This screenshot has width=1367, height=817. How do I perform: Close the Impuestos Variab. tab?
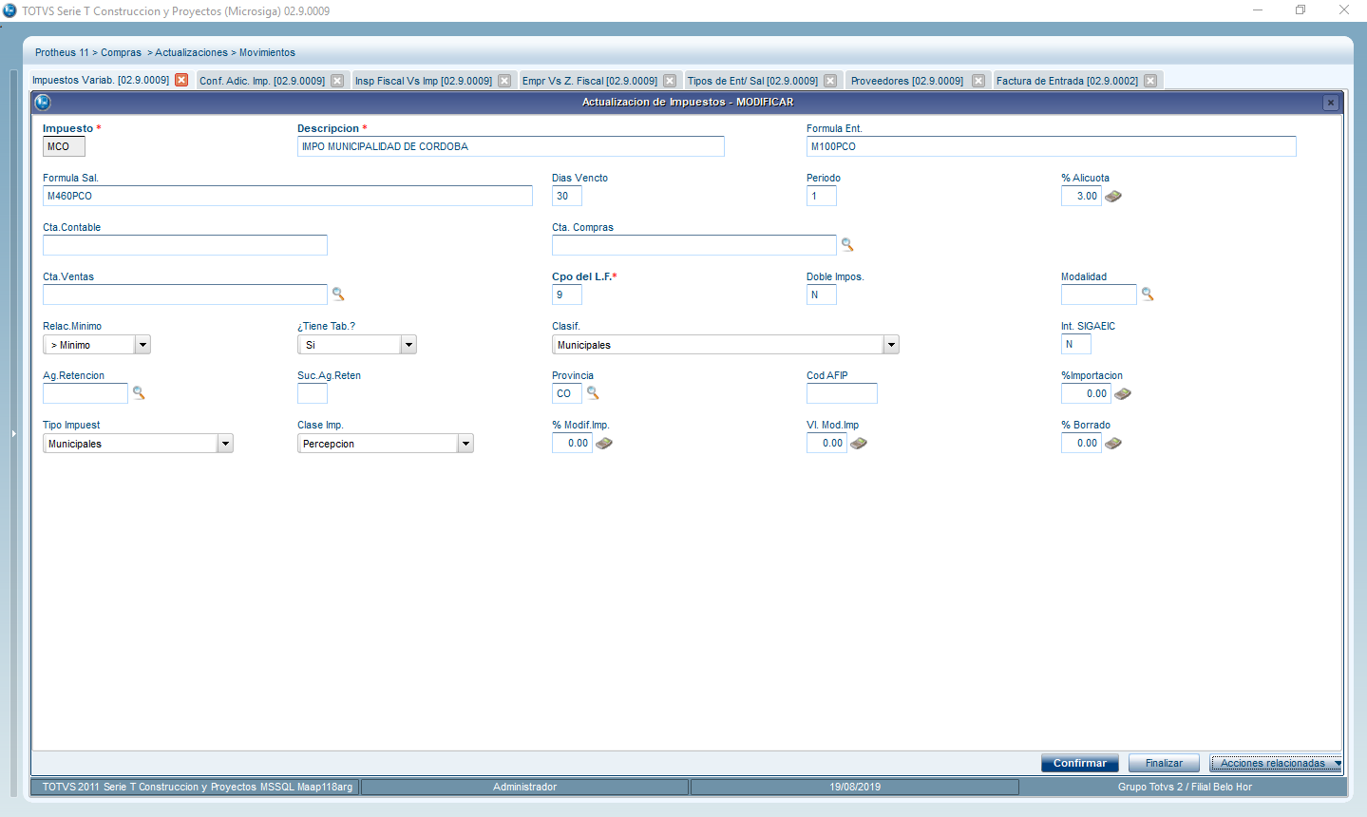point(181,80)
